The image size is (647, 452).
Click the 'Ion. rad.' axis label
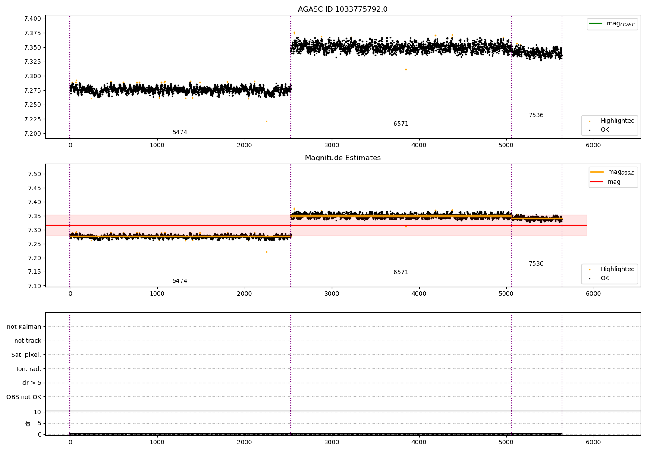click(29, 369)
